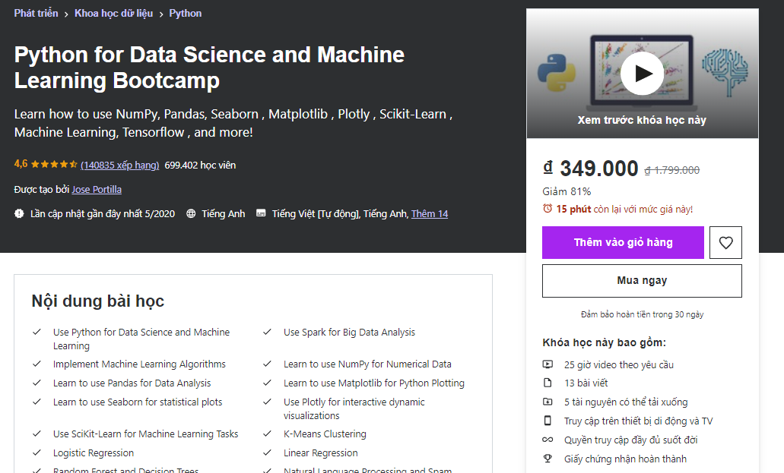Select the video icon next to 25 giờ video
This screenshot has width=784, height=473.
pos(548,364)
